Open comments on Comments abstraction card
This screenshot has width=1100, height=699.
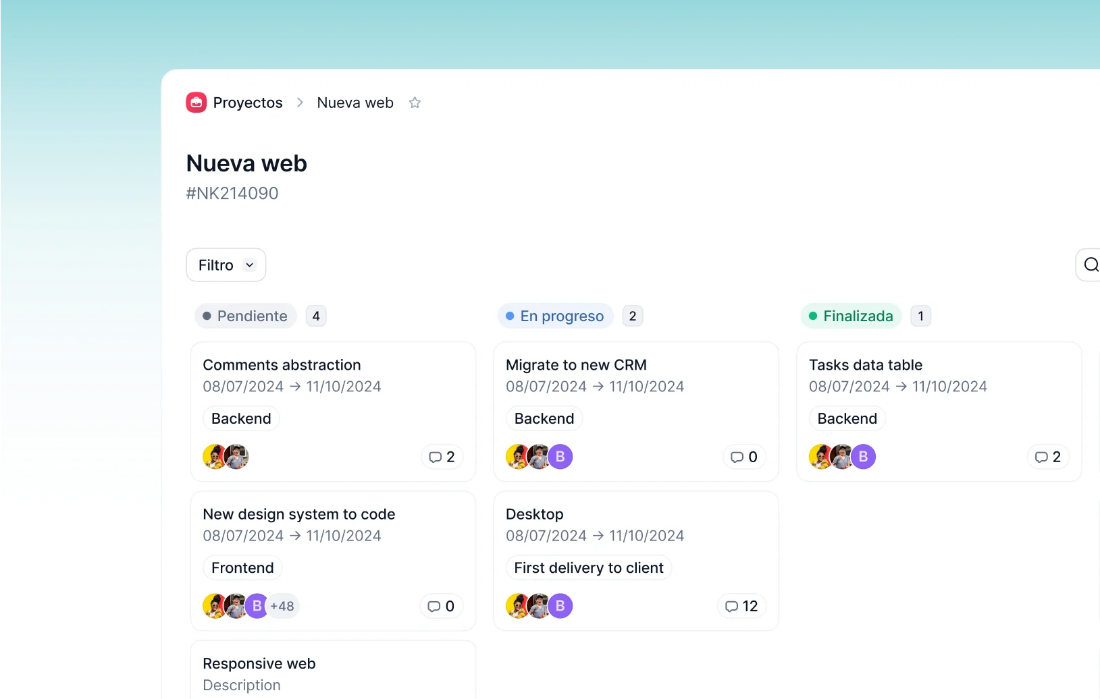pos(442,457)
